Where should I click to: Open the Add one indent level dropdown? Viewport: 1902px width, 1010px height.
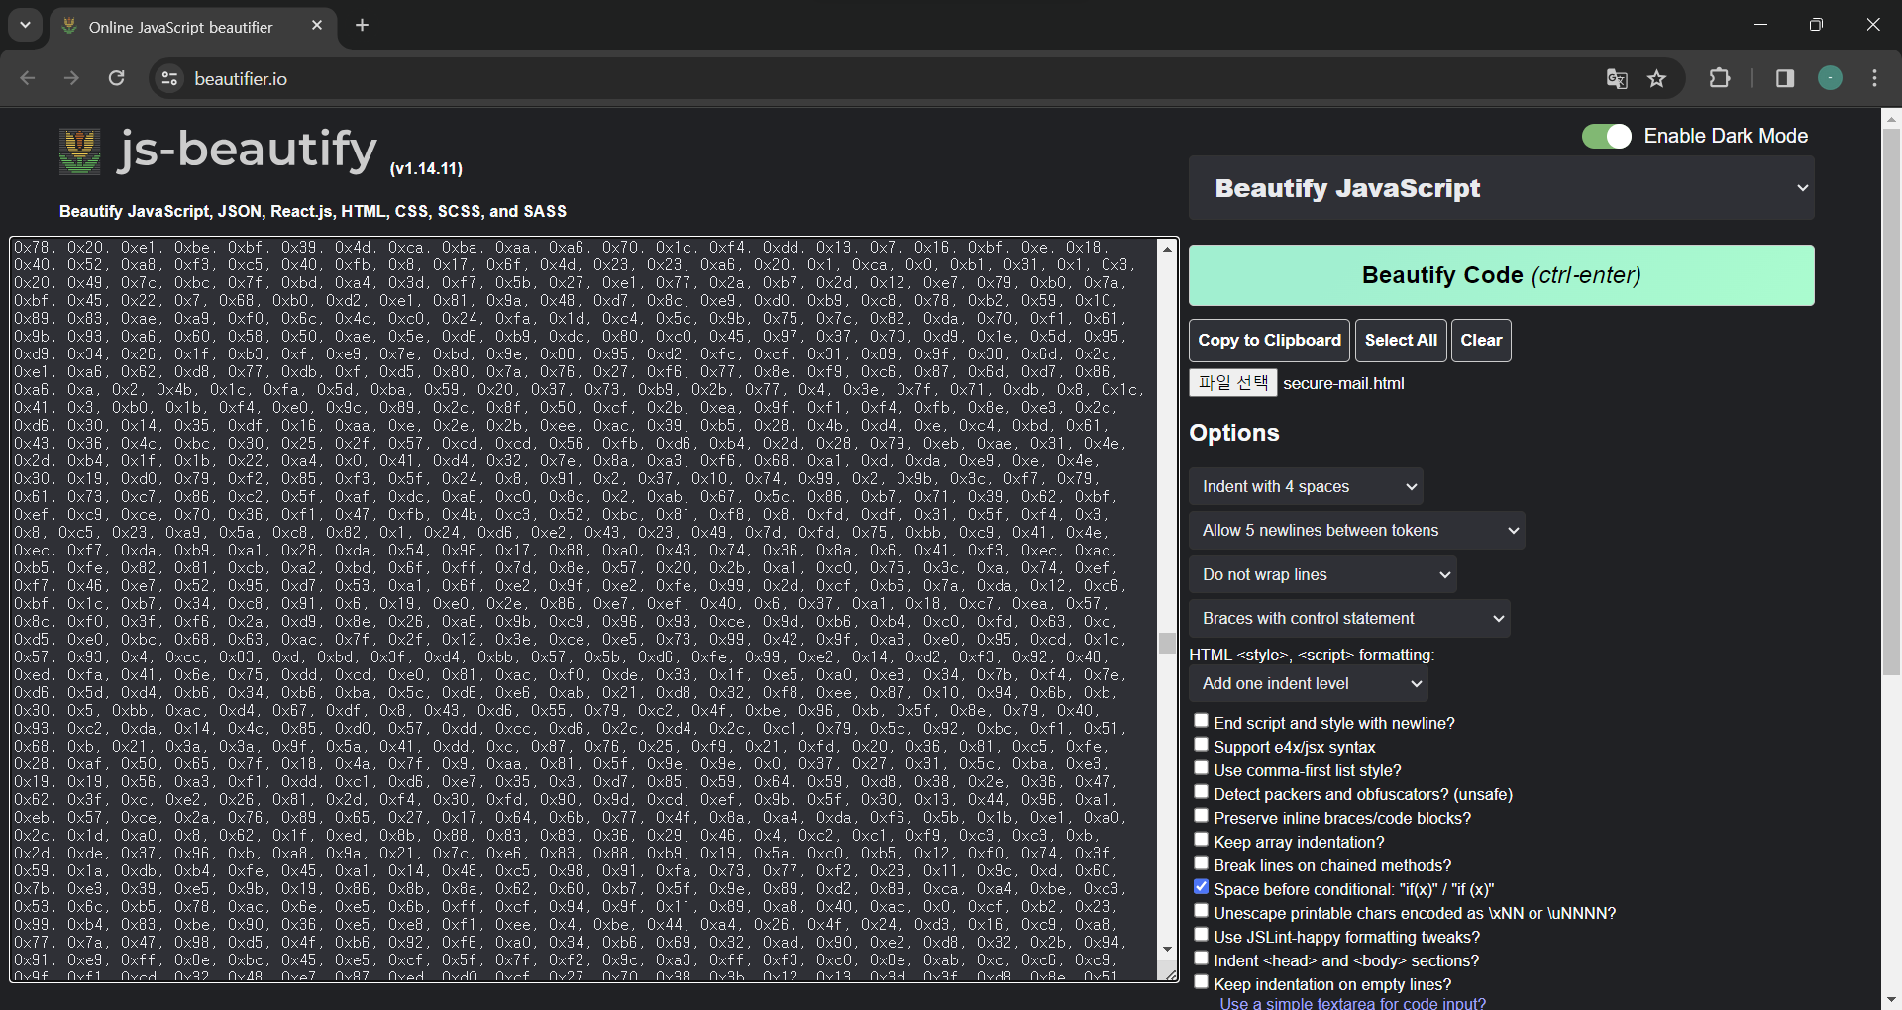[1308, 684]
